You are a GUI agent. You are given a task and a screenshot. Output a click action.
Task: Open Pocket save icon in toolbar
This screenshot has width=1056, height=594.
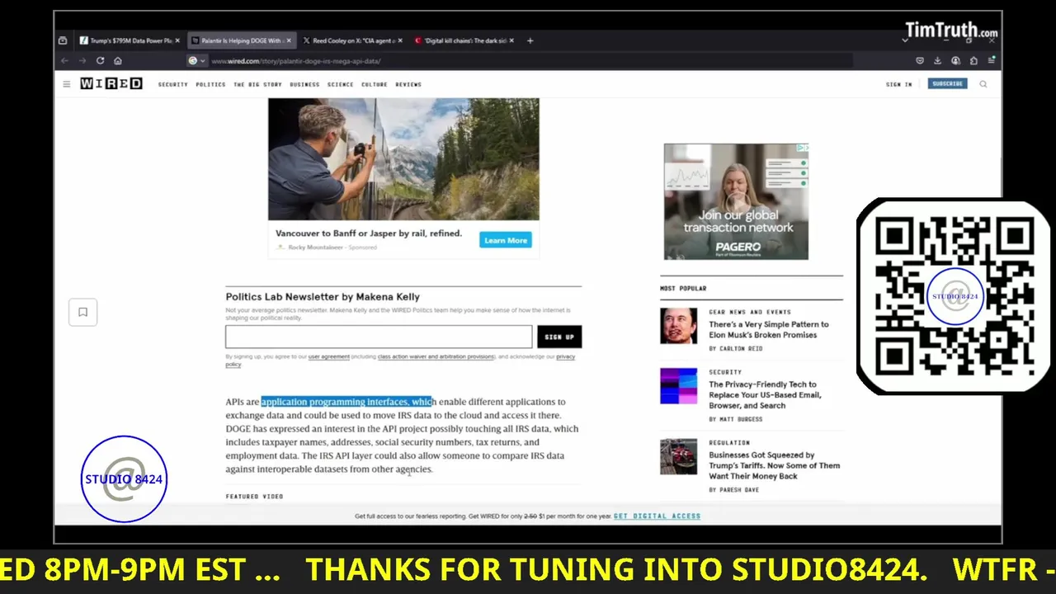coord(920,61)
